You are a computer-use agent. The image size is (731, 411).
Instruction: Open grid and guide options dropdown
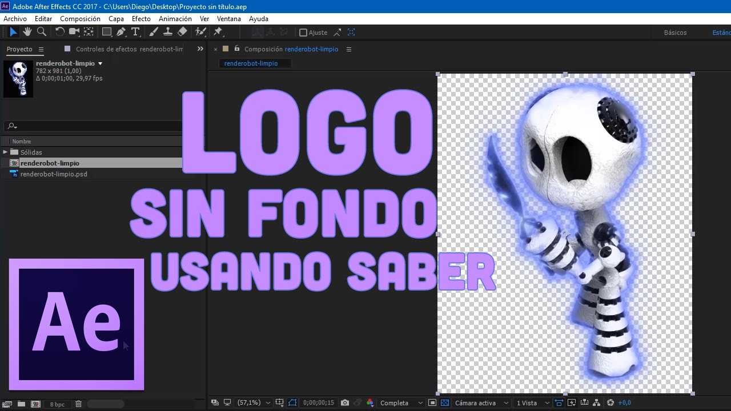280,402
